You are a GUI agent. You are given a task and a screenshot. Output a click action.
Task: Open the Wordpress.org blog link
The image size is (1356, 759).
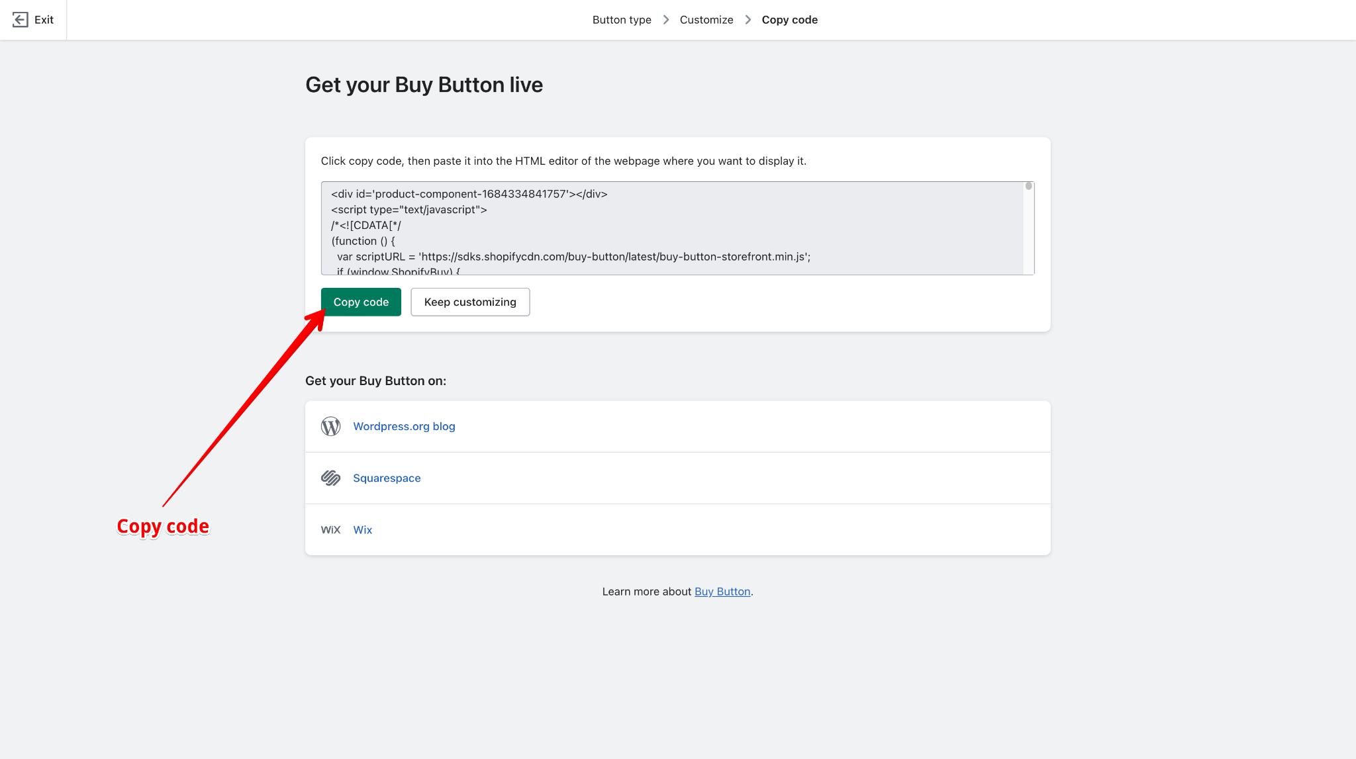click(404, 426)
